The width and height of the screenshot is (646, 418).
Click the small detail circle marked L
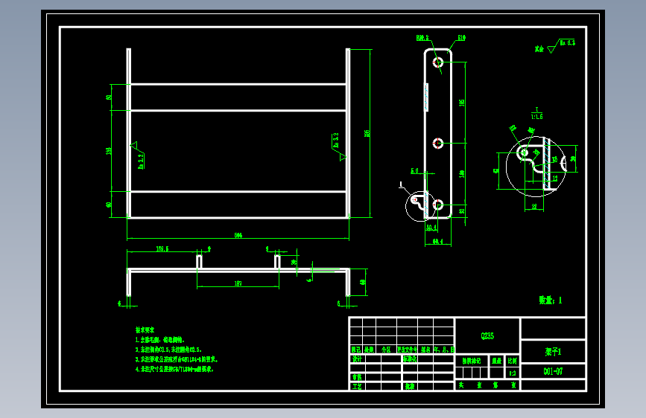click(419, 206)
